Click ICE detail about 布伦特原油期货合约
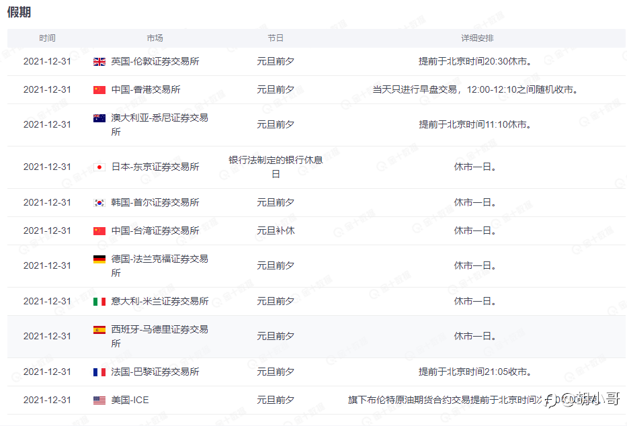Screen dimensions: 627x426 [475, 400]
